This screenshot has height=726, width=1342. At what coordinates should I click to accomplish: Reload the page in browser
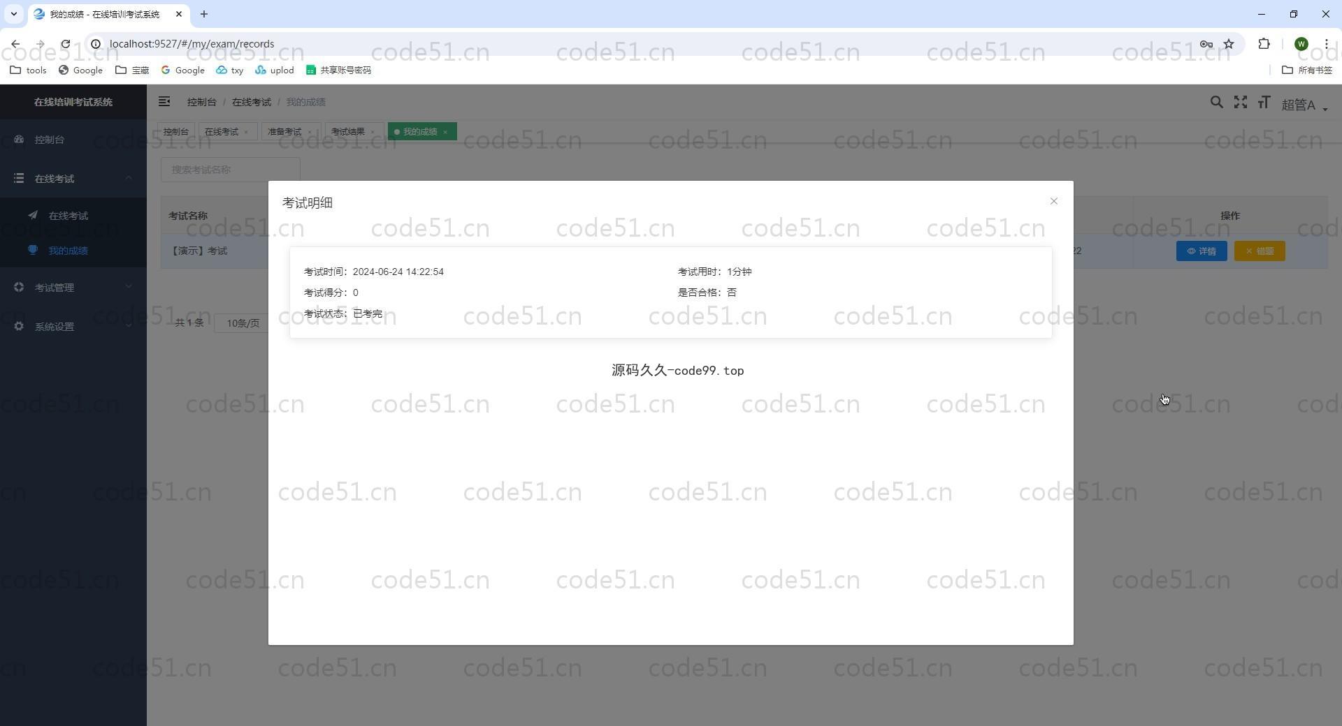point(65,44)
